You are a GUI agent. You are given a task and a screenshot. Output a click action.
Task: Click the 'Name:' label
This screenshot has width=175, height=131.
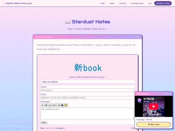point(44,87)
